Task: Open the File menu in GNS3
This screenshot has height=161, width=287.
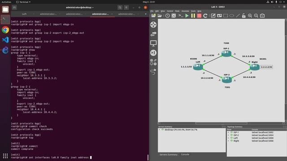Action: coord(152,11)
